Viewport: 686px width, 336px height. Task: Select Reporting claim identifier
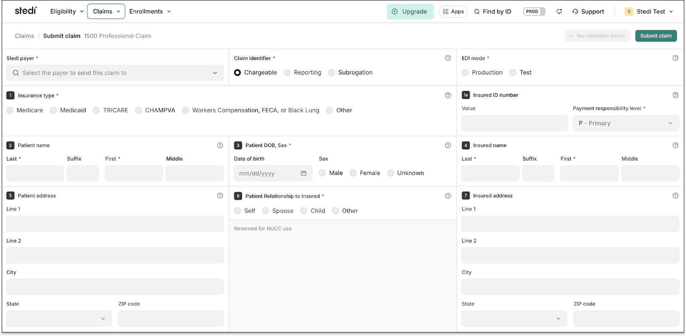click(x=287, y=73)
